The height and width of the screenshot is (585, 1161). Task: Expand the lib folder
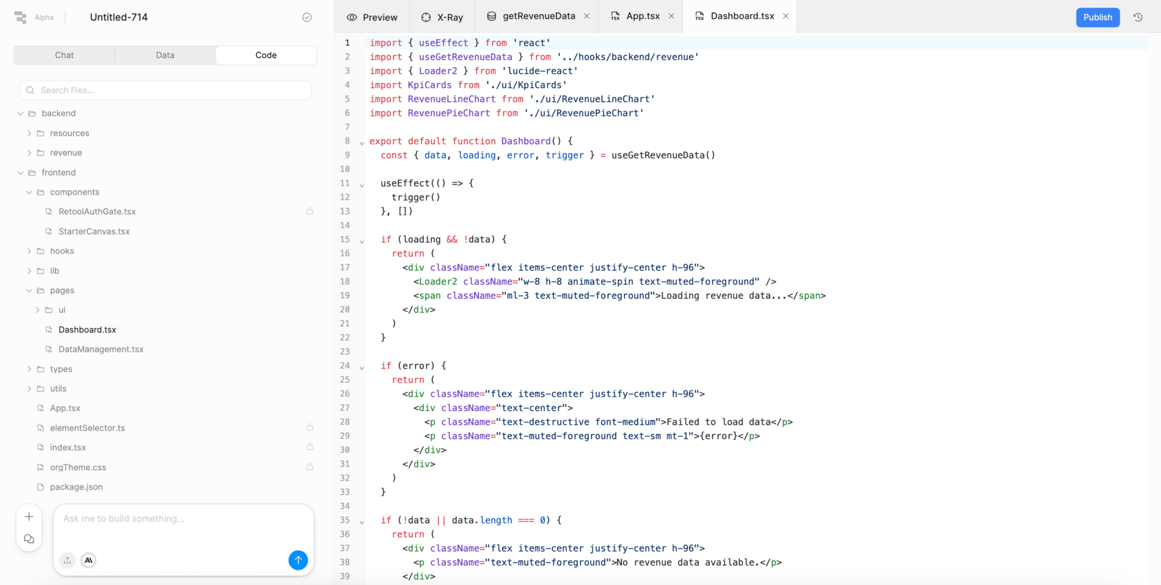tap(29, 271)
